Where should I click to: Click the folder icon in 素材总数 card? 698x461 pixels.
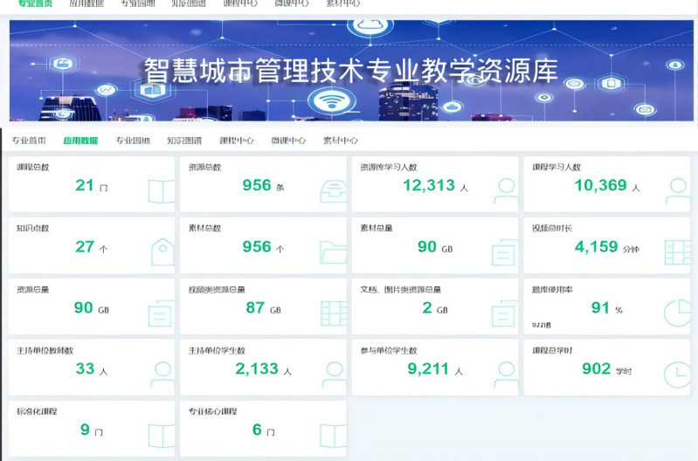click(333, 252)
